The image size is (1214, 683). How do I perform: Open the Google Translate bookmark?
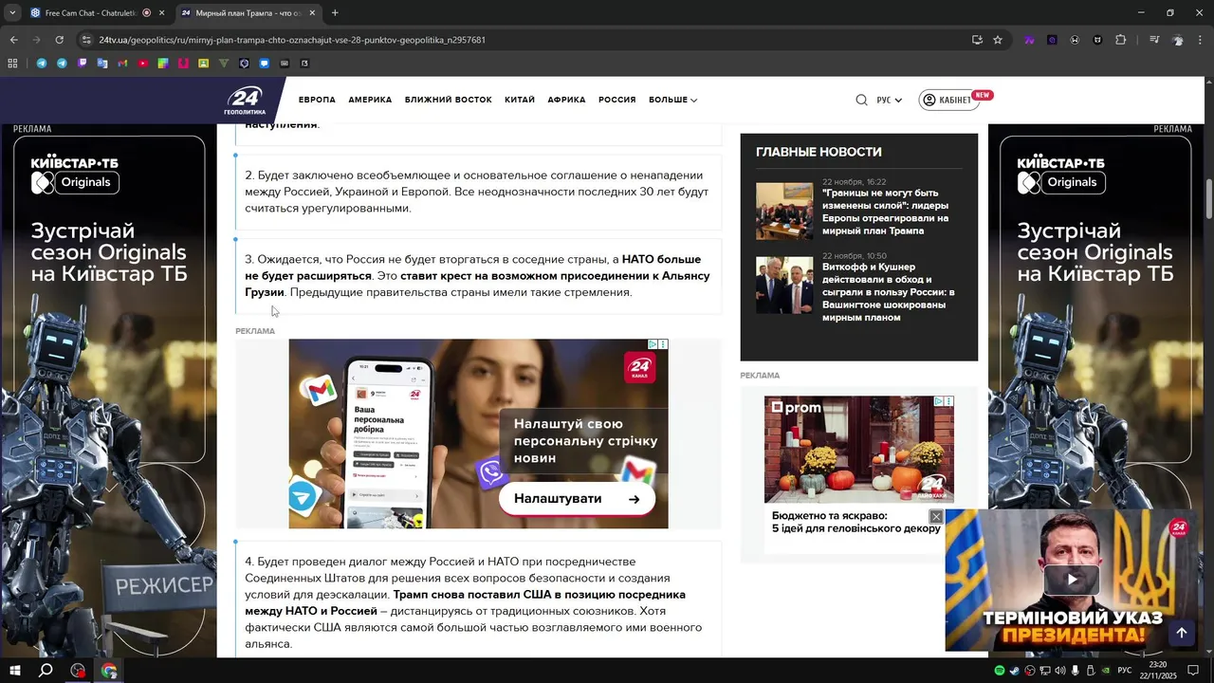102,64
